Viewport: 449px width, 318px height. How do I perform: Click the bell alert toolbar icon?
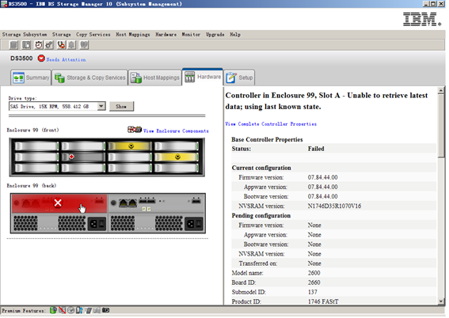coord(71,45)
